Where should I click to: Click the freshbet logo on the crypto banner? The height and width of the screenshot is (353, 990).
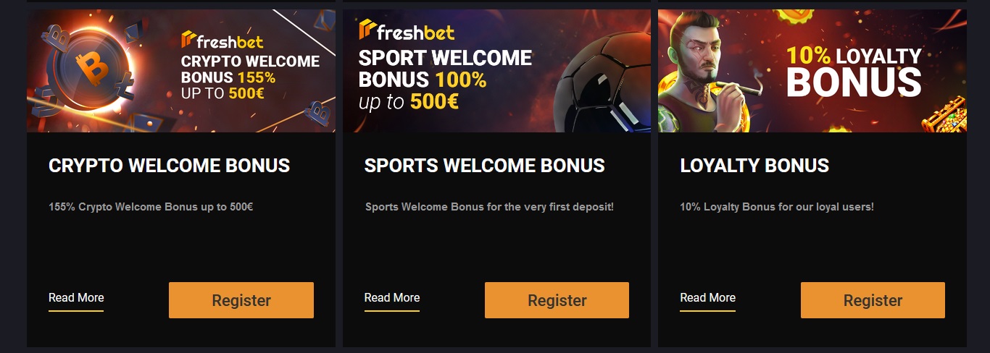pos(222,40)
